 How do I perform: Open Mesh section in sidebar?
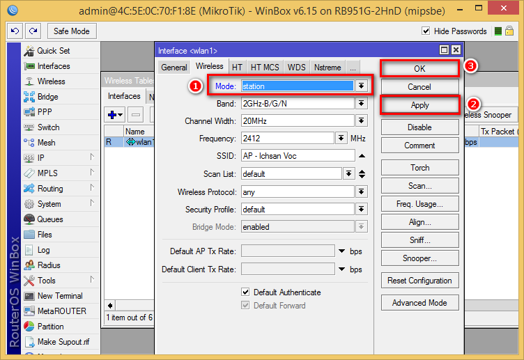pos(46,143)
